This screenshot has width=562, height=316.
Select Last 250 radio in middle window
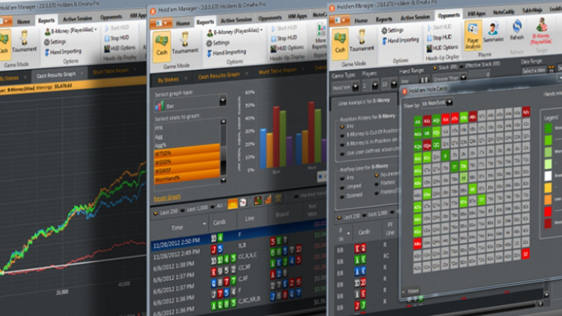click(155, 213)
